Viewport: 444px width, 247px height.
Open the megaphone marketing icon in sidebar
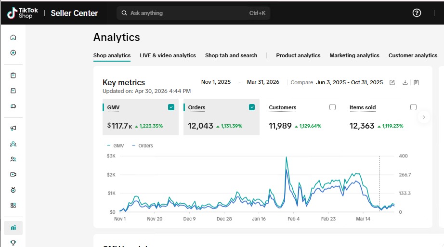(13, 129)
